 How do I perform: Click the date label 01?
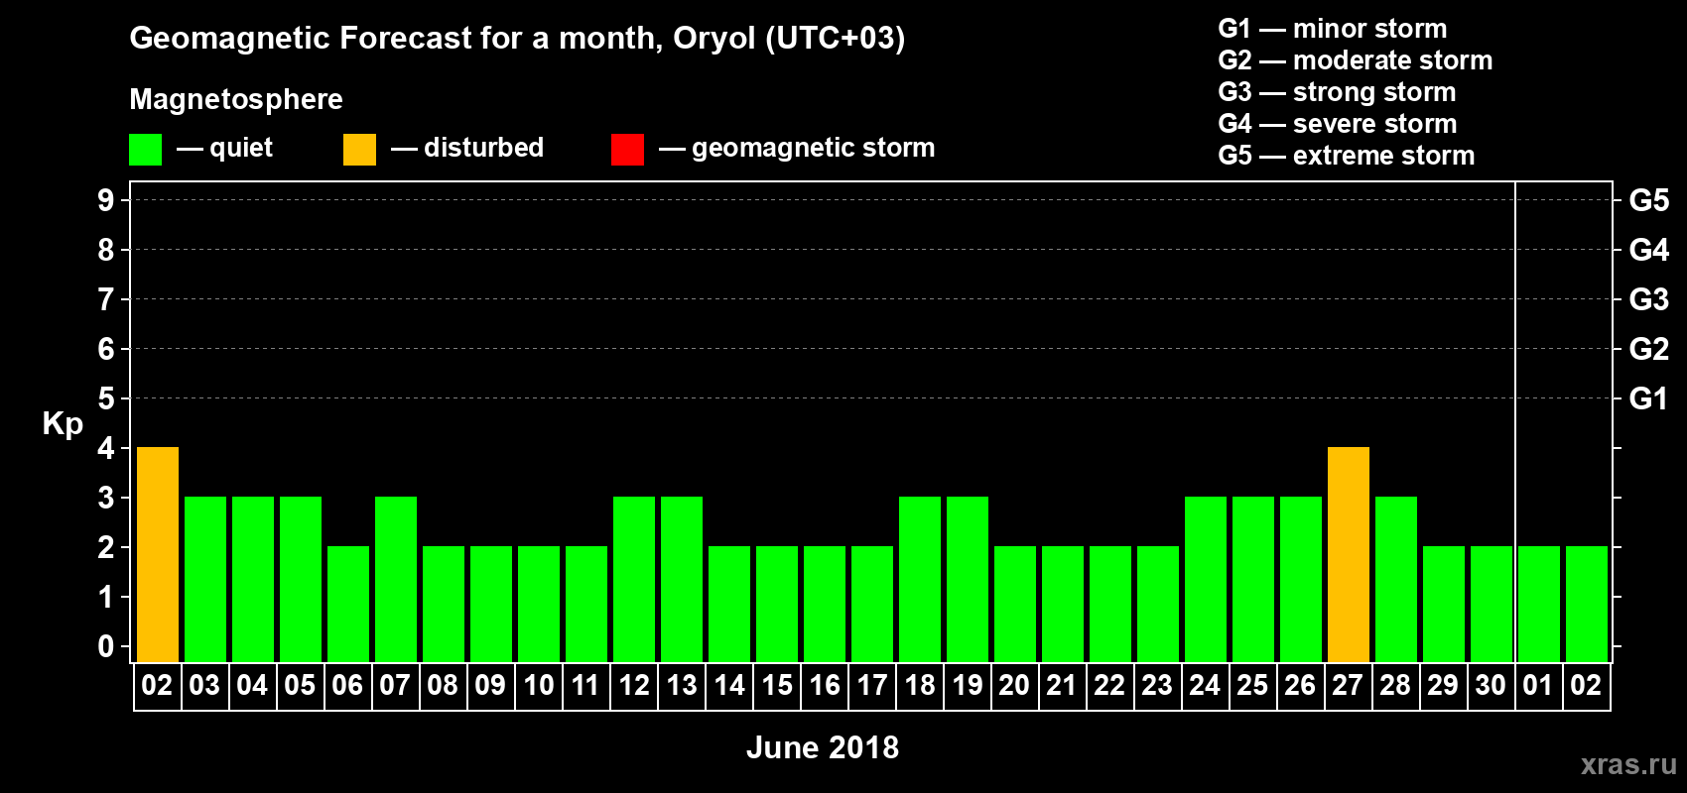pyautogui.click(x=1538, y=685)
